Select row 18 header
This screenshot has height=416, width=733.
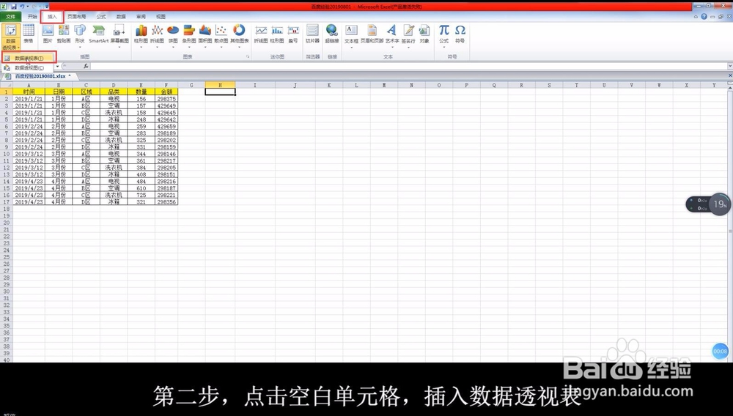pyautogui.click(x=6, y=209)
